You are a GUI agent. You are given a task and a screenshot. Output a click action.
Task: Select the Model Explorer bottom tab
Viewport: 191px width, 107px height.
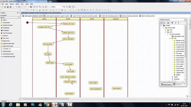[166, 84]
